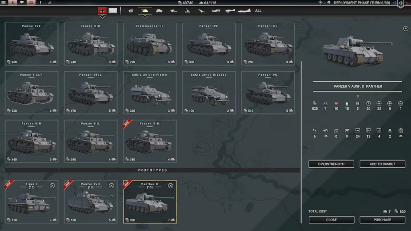The width and height of the screenshot is (411, 231).
Task: Click the spotting binoculars stat icon
Action: [x=390, y=131]
